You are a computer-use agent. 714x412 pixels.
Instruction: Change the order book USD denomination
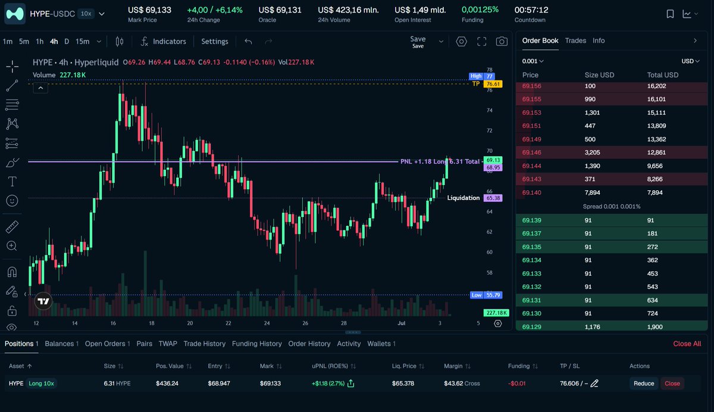(x=691, y=61)
